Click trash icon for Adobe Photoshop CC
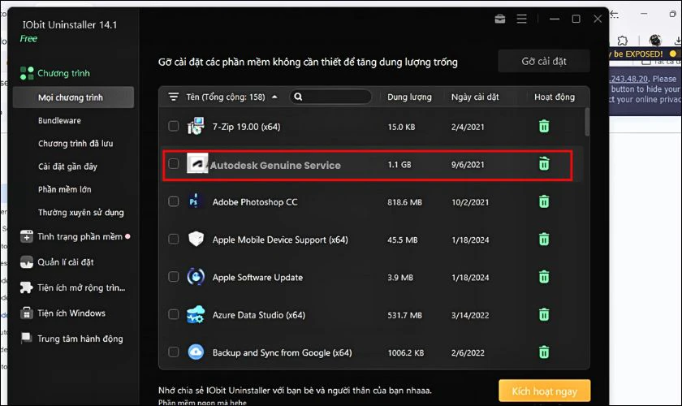This screenshot has height=406, width=682. click(544, 201)
